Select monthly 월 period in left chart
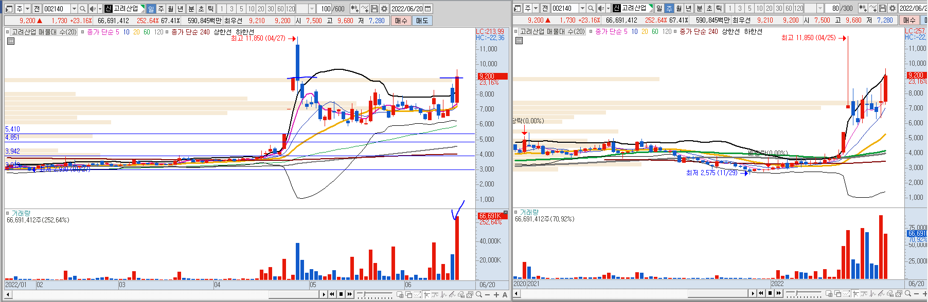The width and height of the screenshot is (928, 302). (171, 9)
